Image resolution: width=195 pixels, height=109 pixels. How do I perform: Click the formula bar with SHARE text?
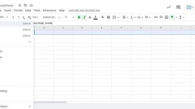114,23
